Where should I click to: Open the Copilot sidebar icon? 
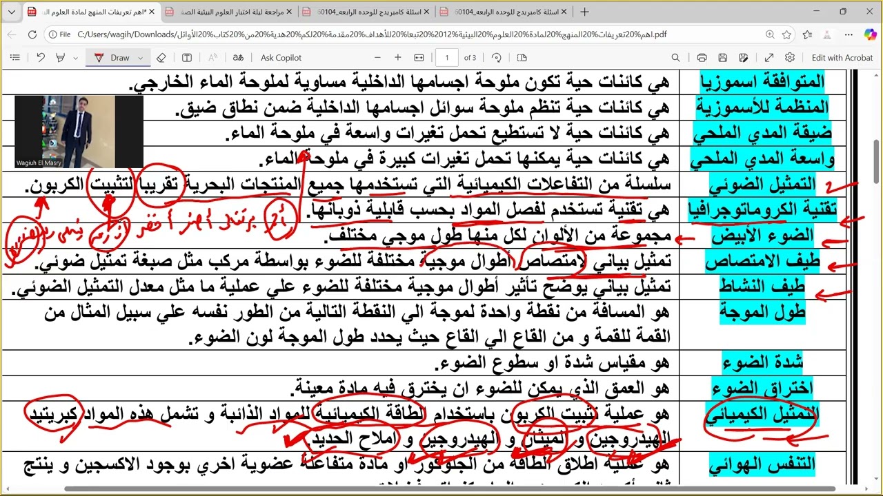coord(869,34)
